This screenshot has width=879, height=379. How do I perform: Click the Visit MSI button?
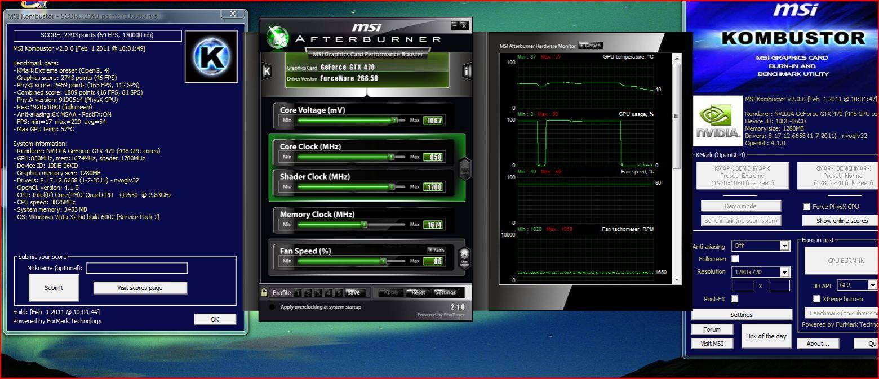(712, 344)
